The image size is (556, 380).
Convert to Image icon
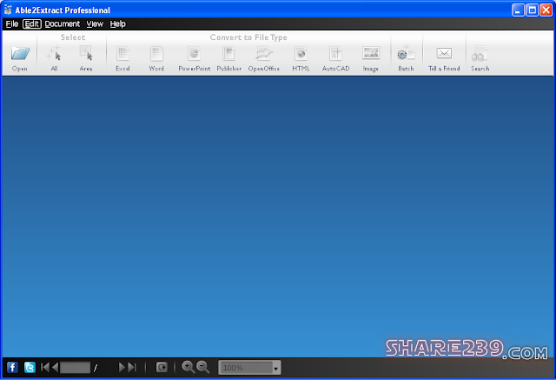point(371,53)
